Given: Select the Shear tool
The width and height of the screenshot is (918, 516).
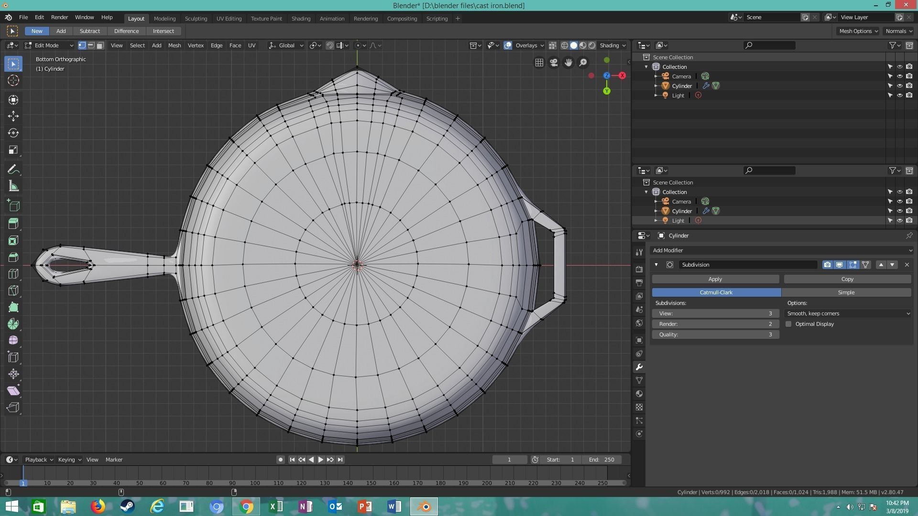Looking at the screenshot, I should point(13,391).
